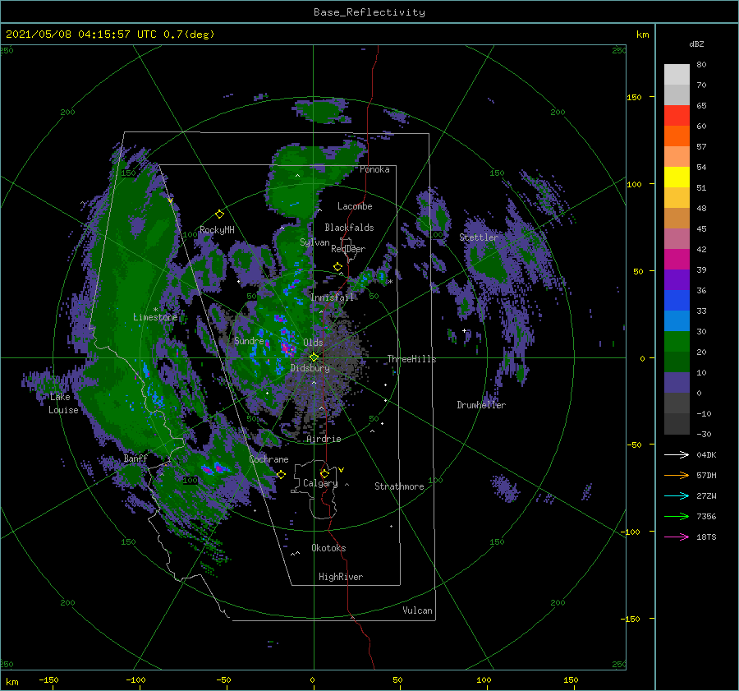The width and height of the screenshot is (739, 691).
Task: Select the magenta swatch in dBZ scale
Action: click(x=677, y=259)
